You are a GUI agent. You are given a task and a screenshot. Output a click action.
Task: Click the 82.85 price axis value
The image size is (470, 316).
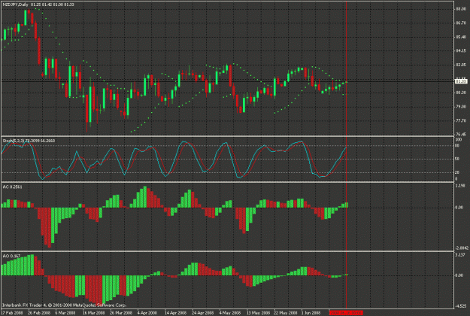coord(461,65)
